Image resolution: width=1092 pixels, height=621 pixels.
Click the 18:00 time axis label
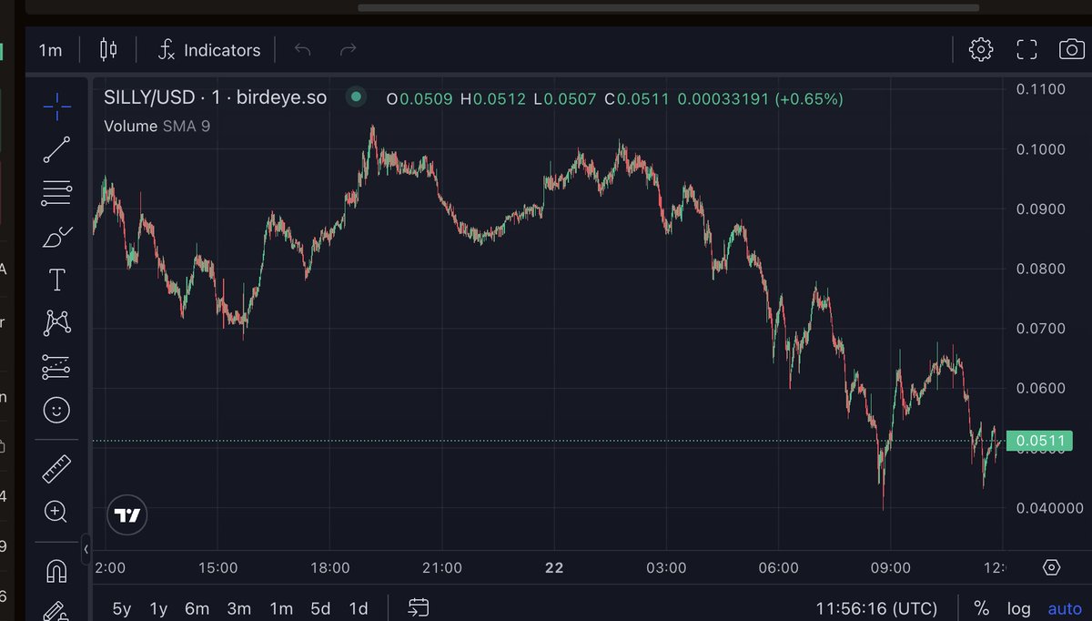tap(330, 567)
